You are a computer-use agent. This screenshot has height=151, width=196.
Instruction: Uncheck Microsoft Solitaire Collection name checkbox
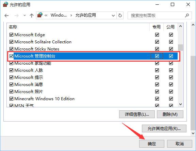[11, 42]
